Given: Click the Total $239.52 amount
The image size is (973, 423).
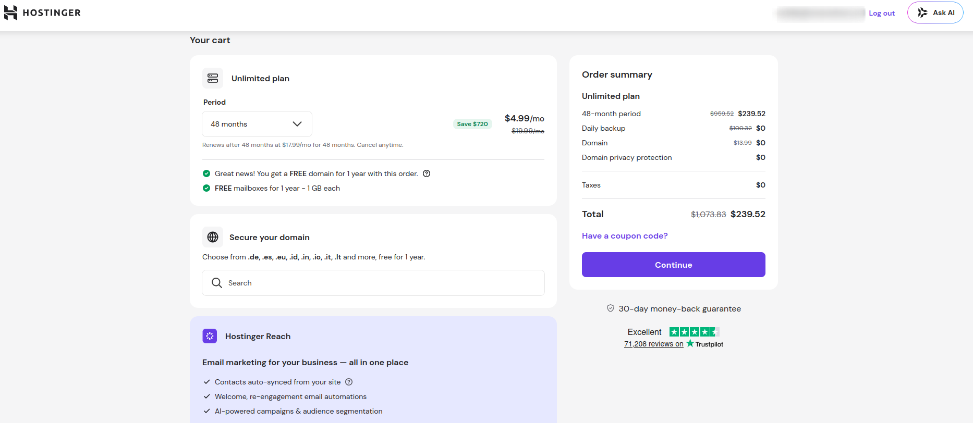Looking at the screenshot, I should [748, 214].
